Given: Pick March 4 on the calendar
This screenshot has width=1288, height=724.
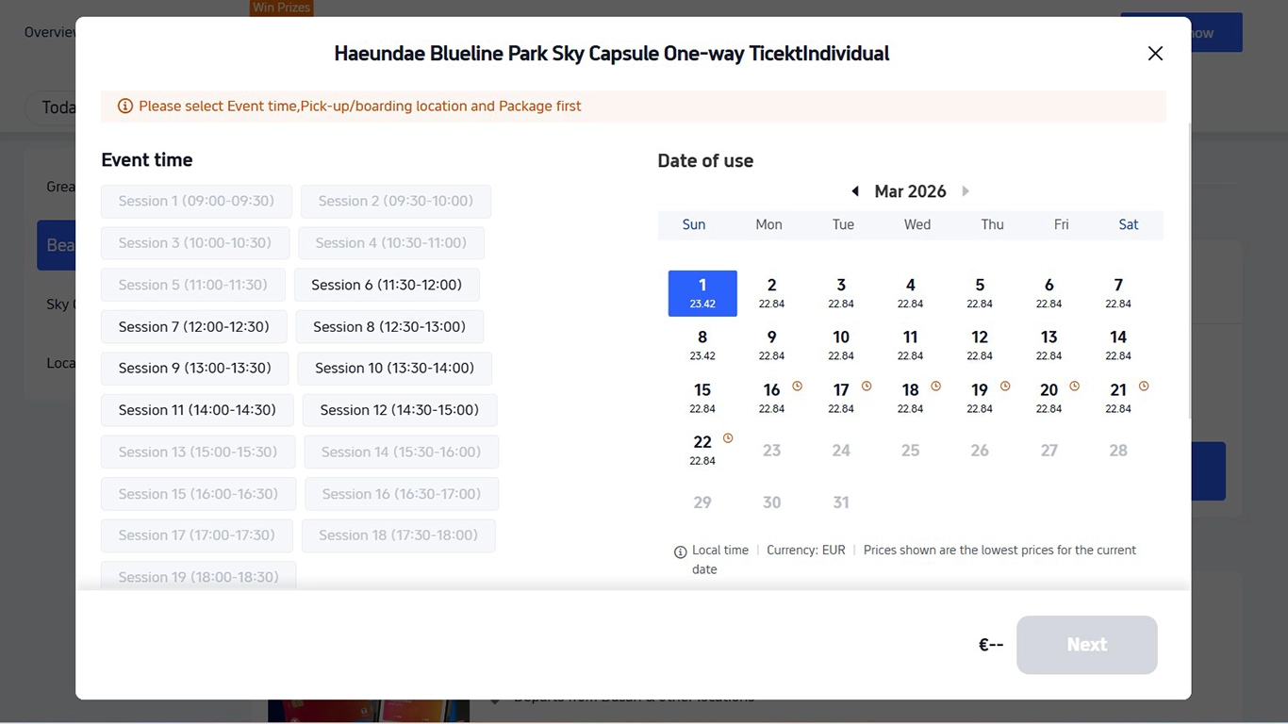Looking at the screenshot, I should pyautogui.click(x=911, y=293).
